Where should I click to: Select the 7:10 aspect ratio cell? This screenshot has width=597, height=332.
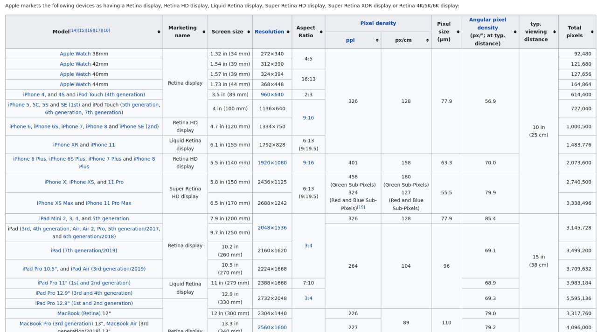[308, 283]
